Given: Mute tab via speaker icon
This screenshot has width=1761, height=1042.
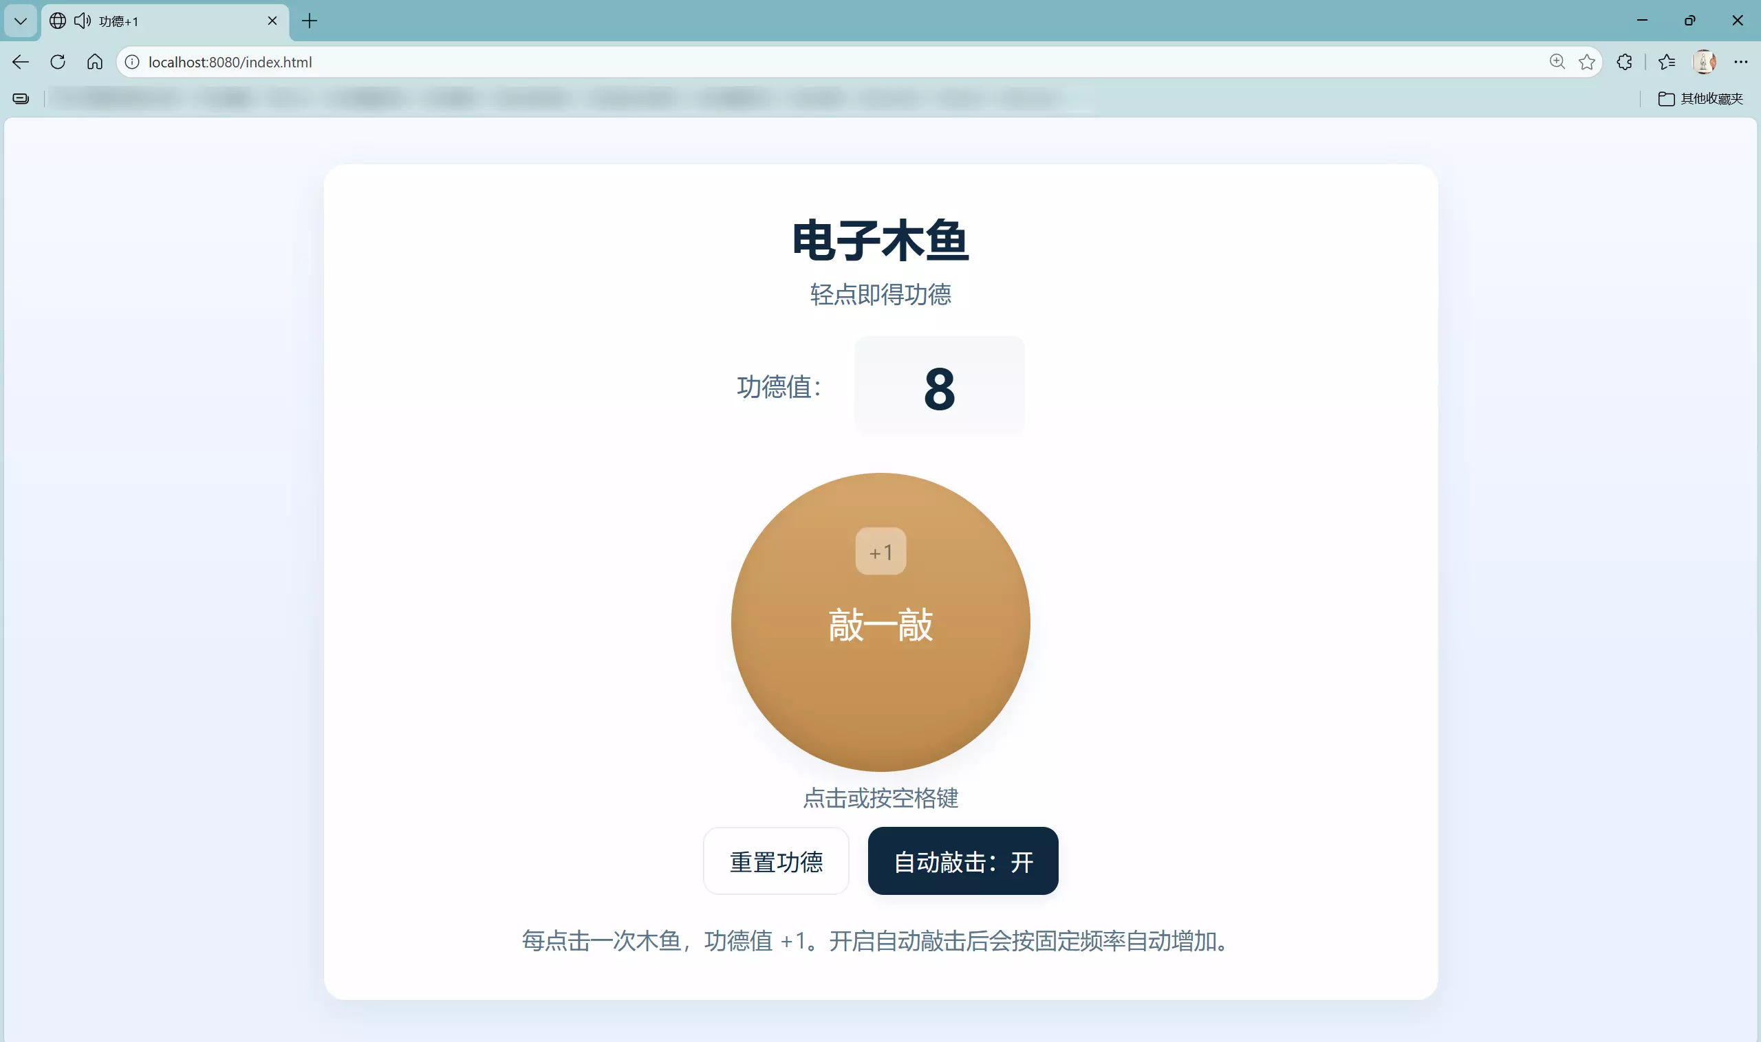Looking at the screenshot, I should pos(83,21).
